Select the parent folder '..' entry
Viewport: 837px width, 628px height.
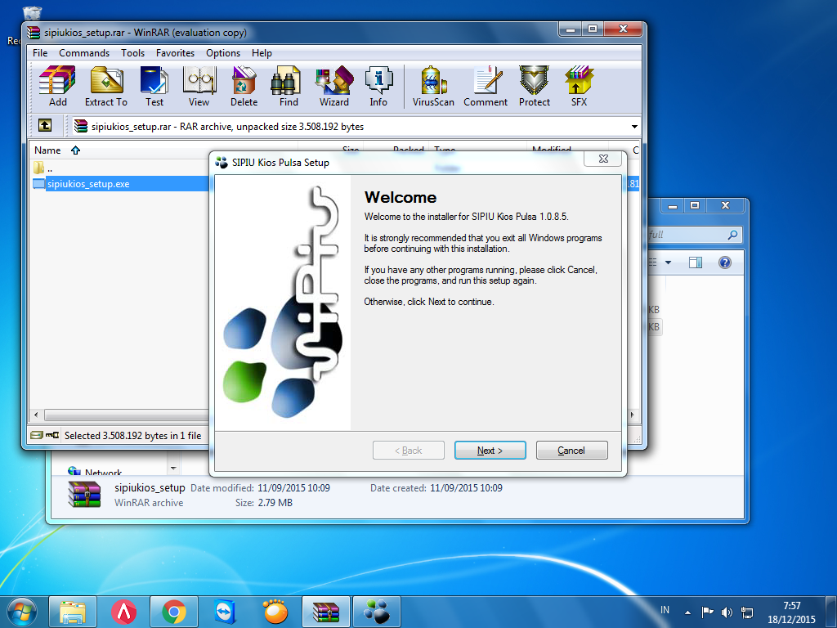click(43, 168)
